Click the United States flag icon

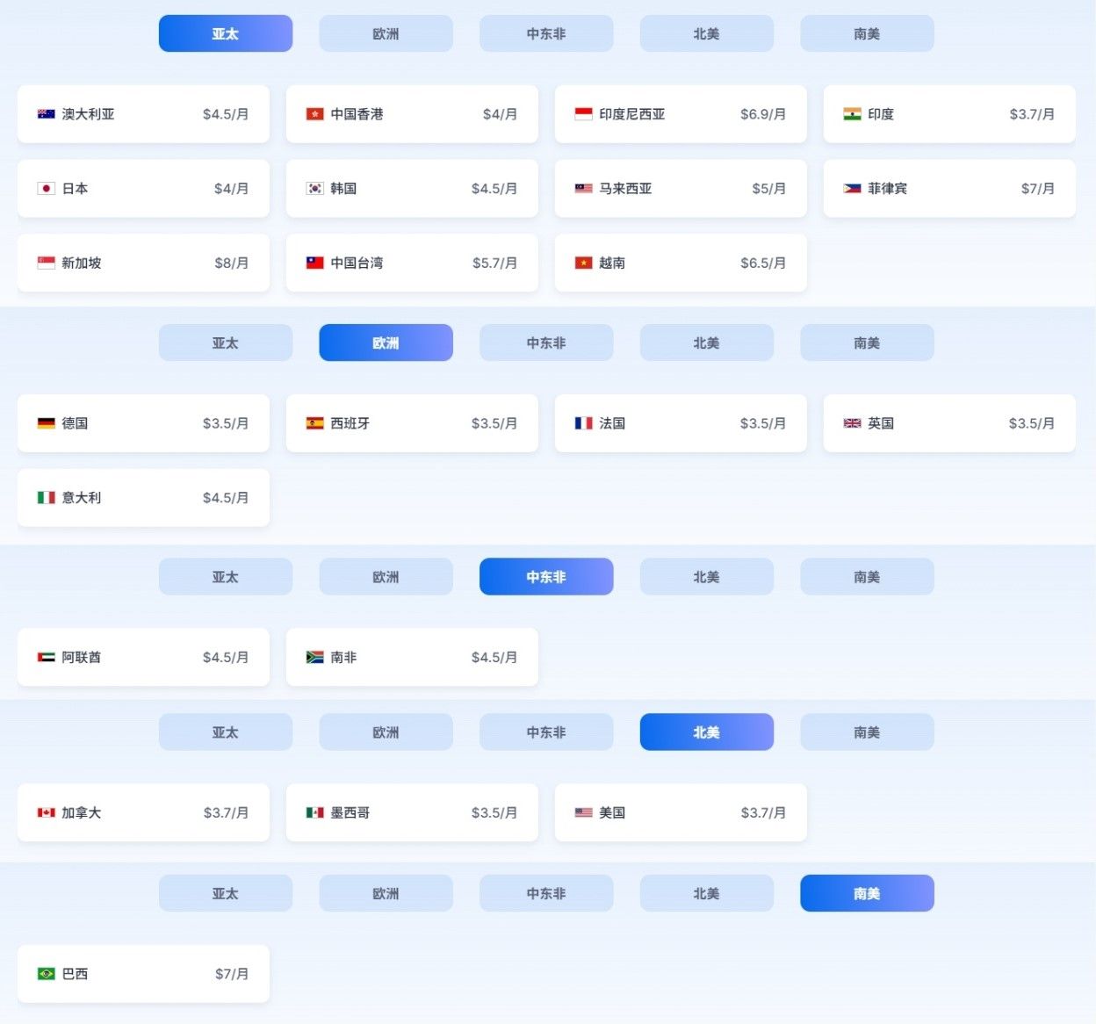[583, 812]
